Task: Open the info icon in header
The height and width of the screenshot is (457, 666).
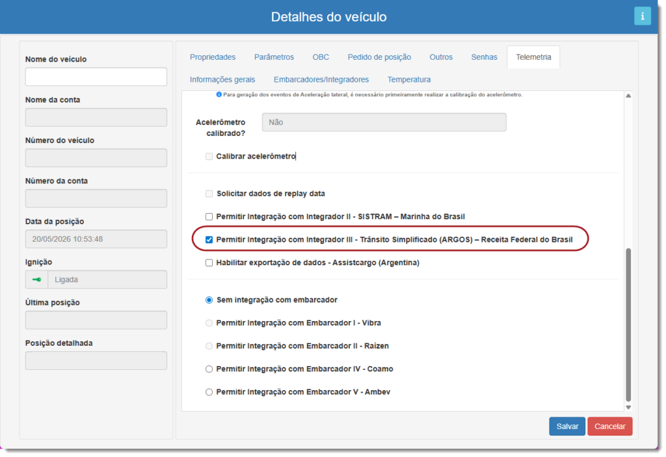Action: point(642,16)
